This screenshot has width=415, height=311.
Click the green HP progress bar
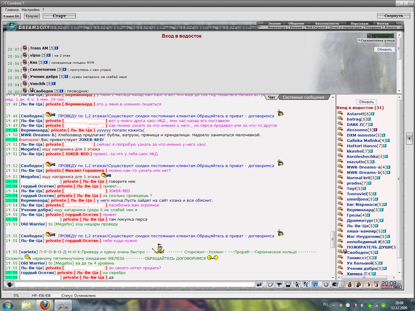pyautogui.click(x=384, y=36)
